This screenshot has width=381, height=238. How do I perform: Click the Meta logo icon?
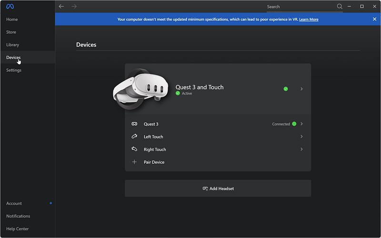tap(10, 7)
